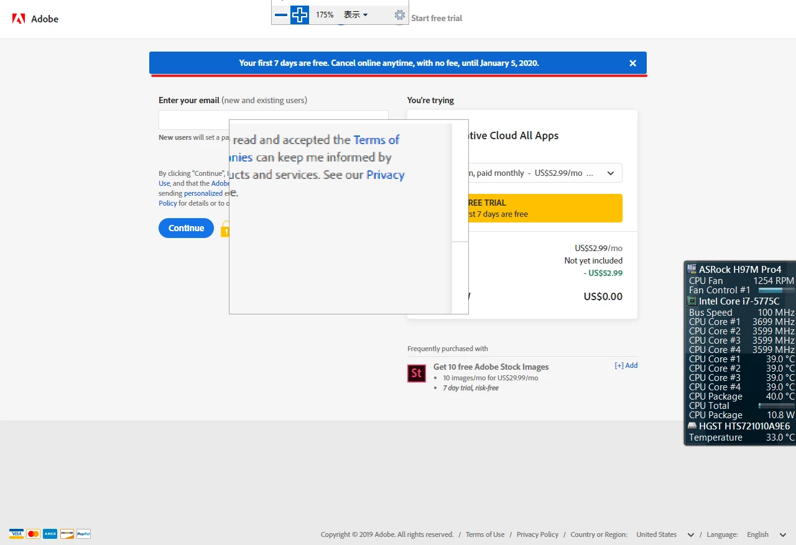The height and width of the screenshot is (545, 796).
Task: Open the magnifier 表示 view dropdown
Action: (x=356, y=15)
